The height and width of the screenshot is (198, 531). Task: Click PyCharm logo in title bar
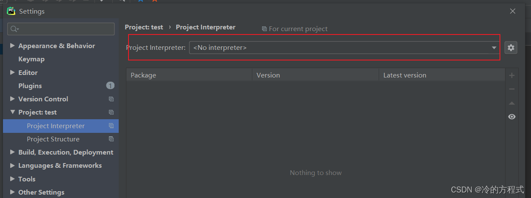coord(11,11)
